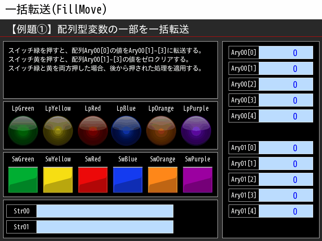Click the LpGreen lamp indicator
The image size is (322, 241).
tap(23, 131)
